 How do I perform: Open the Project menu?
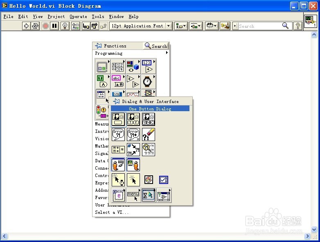[x=56, y=16]
